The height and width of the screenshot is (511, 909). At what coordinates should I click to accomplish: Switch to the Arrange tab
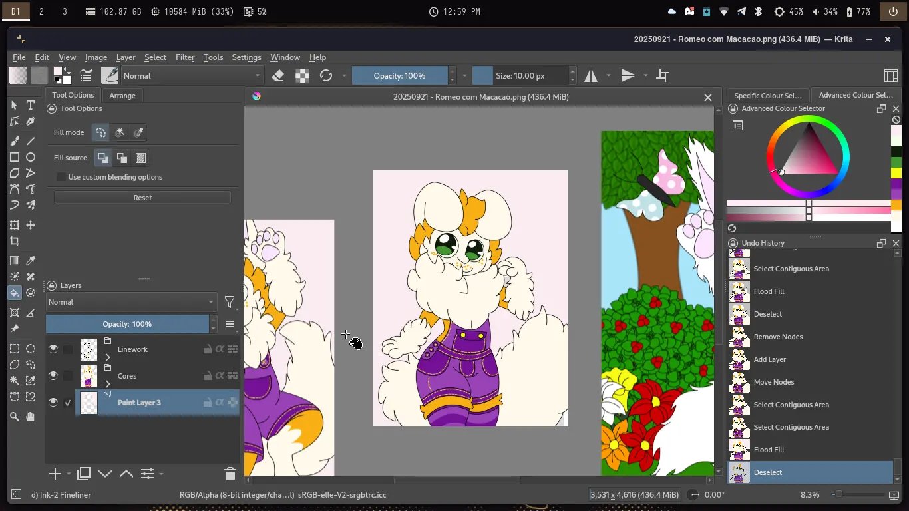(122, 96)
